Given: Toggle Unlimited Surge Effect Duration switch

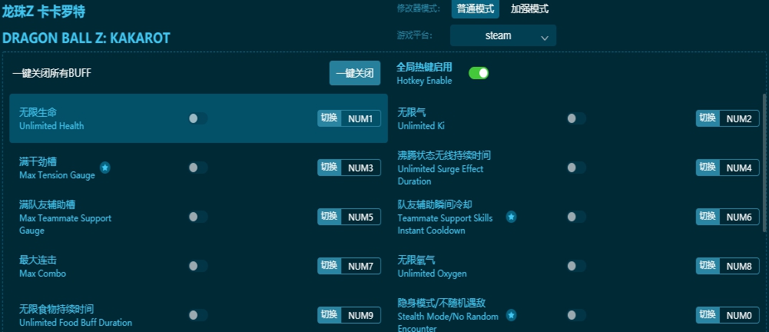Looking at the screenshot, I should tap(576, 168).
